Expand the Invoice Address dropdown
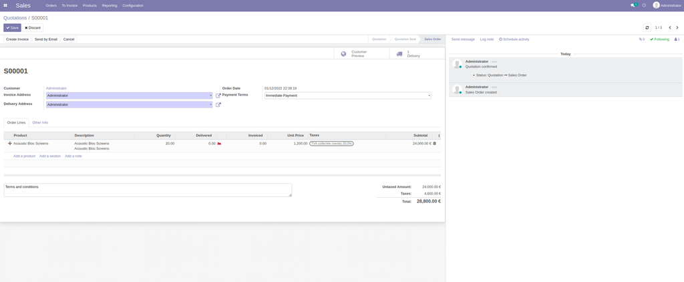The image size is (684, 282). [210, 96]
